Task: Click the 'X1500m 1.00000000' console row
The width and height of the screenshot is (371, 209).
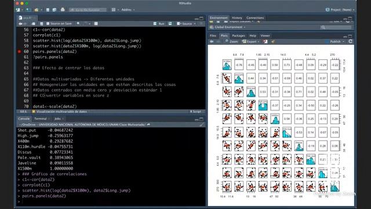Action: tap(45, 168)
